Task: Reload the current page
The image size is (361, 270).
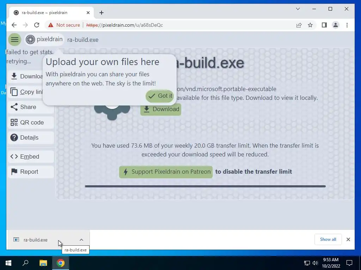Action: coord(37,25)
